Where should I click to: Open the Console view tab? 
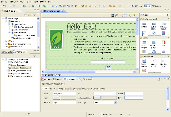(58, 79)
